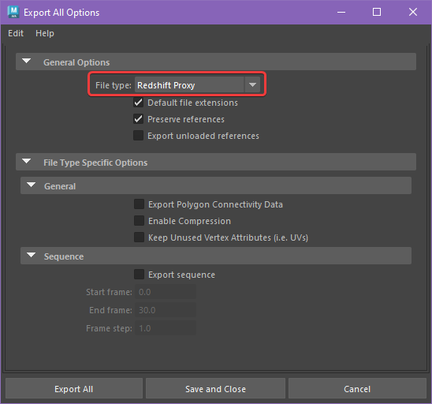Uncheck Preserve references

138,119
